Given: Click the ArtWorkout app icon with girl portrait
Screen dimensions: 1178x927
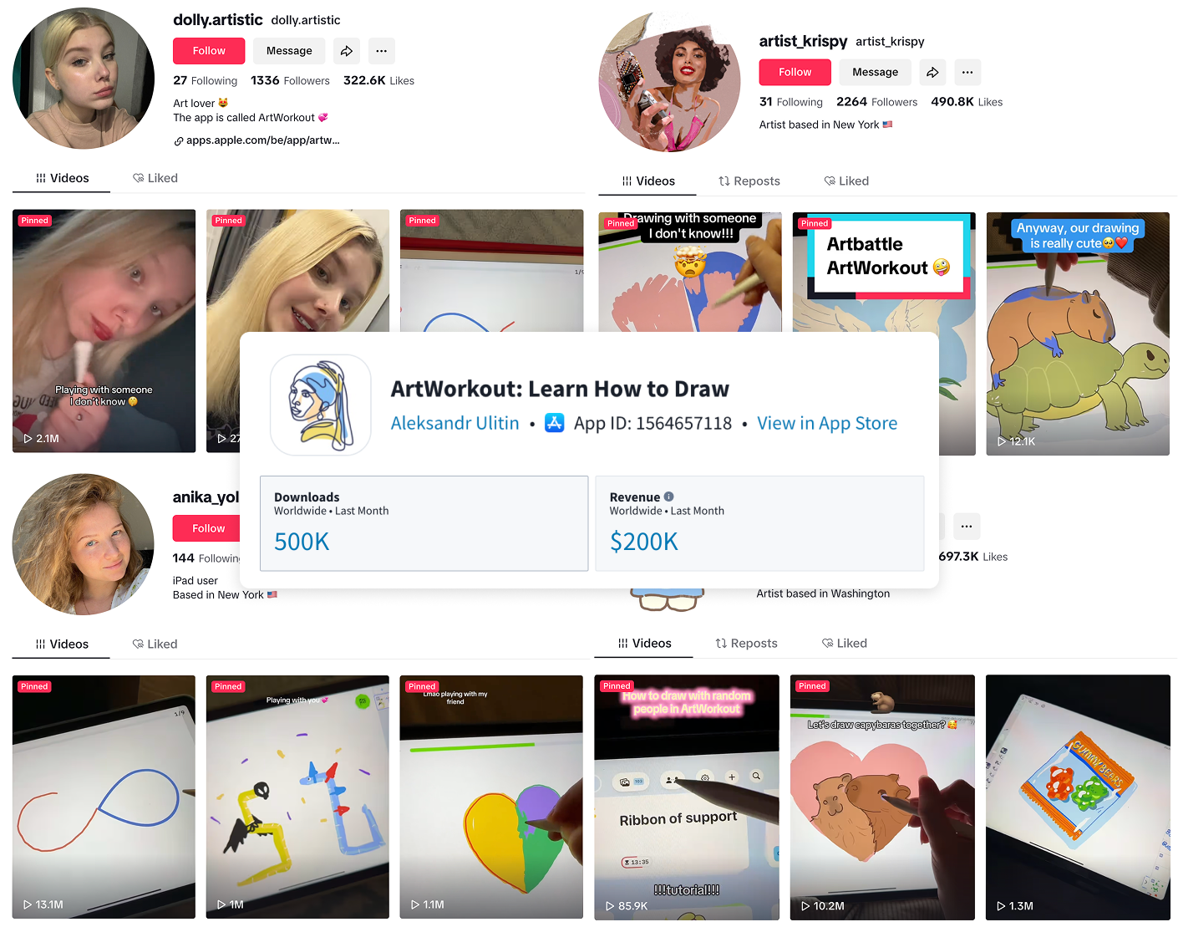Looking at the screenshot, I should pos(321,405).
